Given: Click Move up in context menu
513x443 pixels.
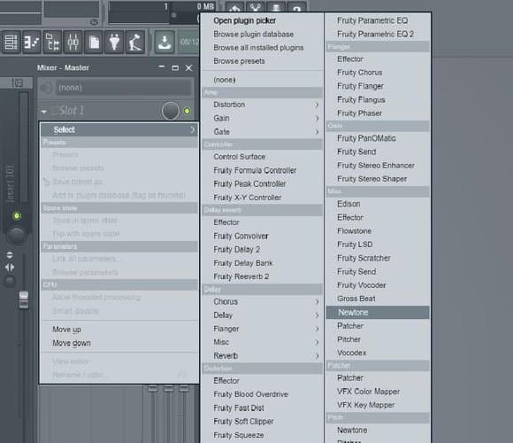Looking at the screenshot, I should (x=119, y=330).
